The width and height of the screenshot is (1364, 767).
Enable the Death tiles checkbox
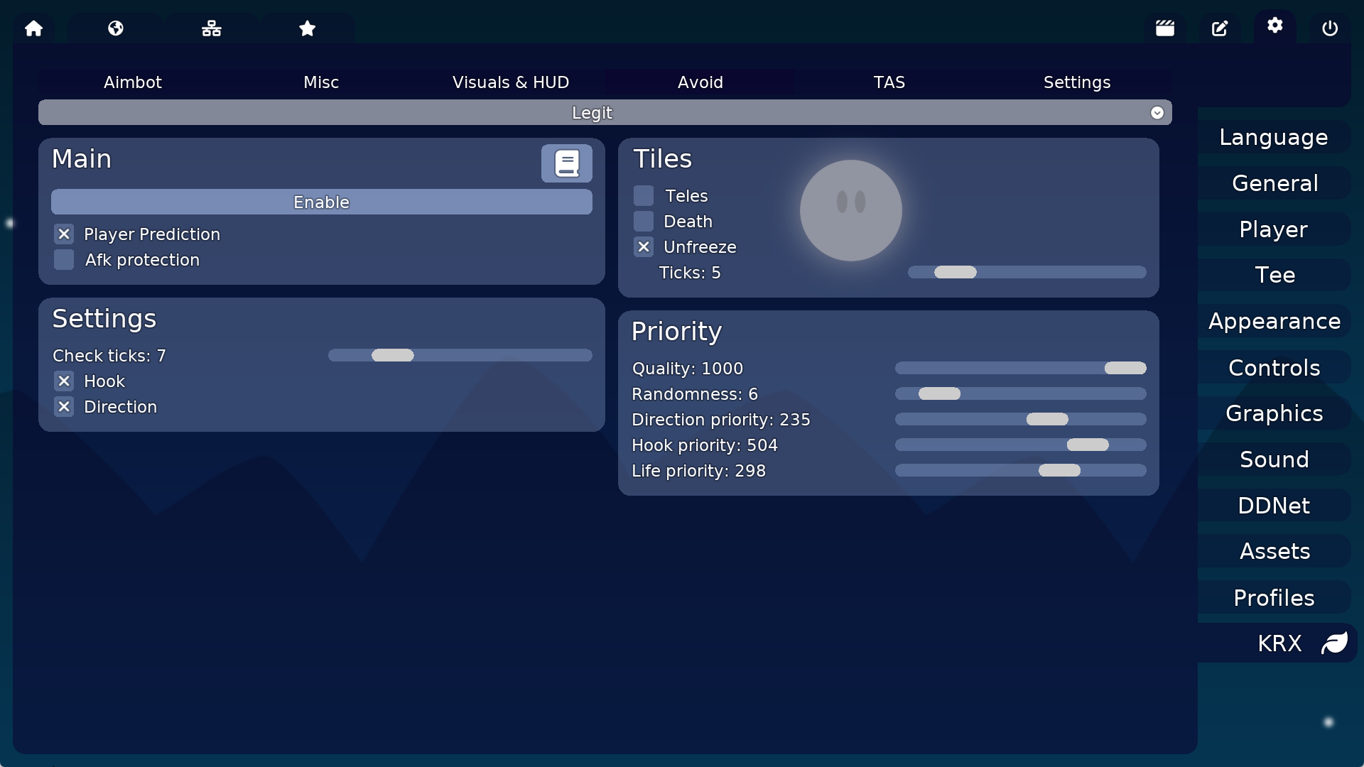pos(644,222)
